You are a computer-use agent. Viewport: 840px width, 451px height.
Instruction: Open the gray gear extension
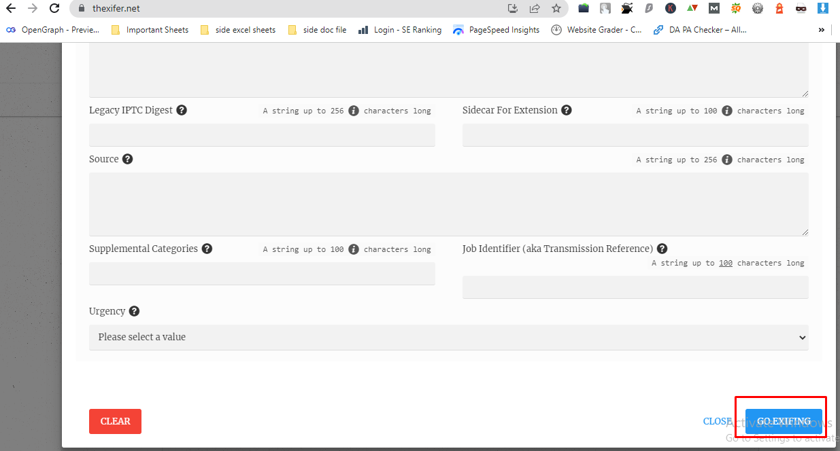pos(758,9)
